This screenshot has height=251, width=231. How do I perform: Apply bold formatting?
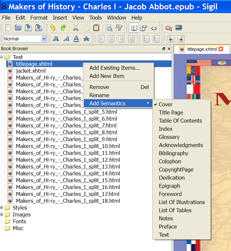[x=56, y=39]
